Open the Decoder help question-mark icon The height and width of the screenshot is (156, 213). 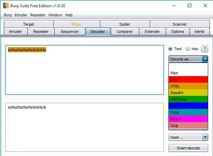click(205, 49)
